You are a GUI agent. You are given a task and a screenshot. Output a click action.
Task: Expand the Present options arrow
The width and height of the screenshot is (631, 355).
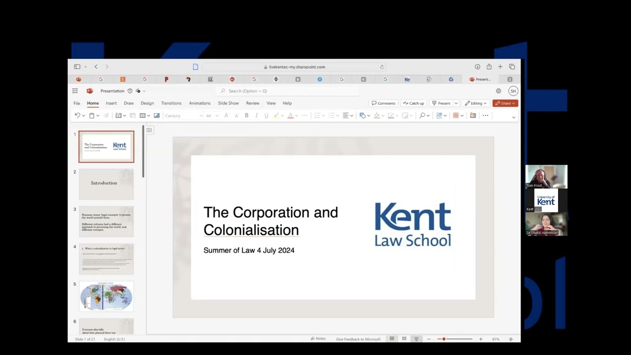click(x=456, y=104)
